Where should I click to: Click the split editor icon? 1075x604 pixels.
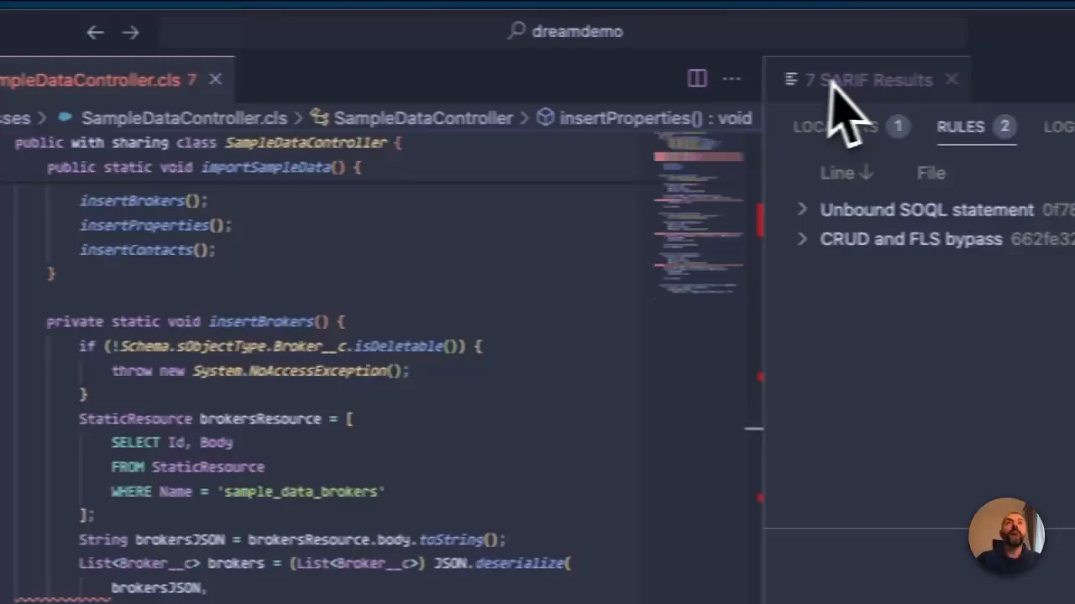(x=697, y=79)
